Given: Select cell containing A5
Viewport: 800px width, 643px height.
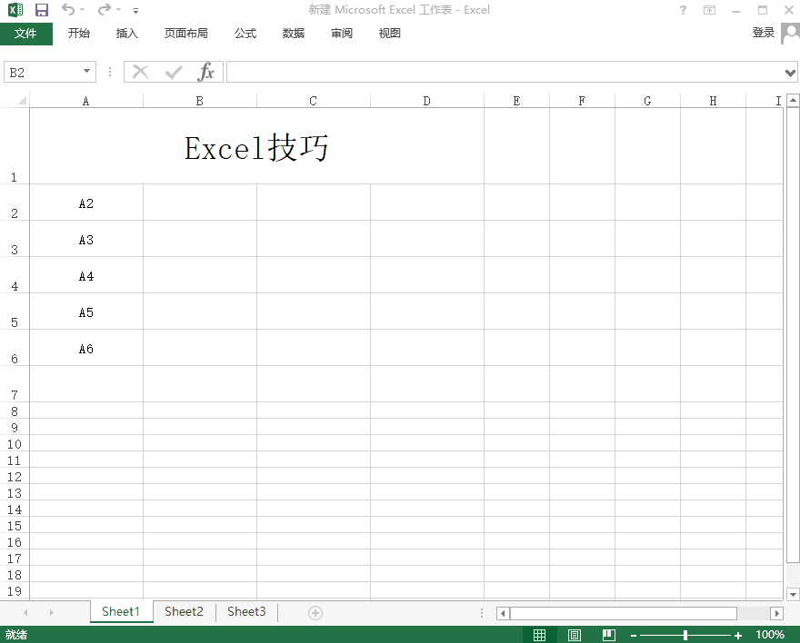Looking at the screenshot, I should point(86,312).
